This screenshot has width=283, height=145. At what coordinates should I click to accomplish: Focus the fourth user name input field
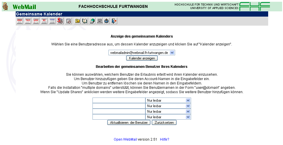(x=119, y=117)
